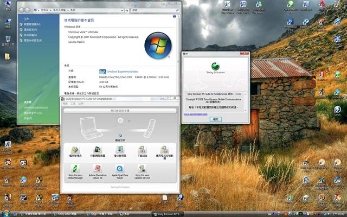The height and width of the screenshot is (217, 347).
Task: Open Windows Update link in System sidebar
Action: (36, 107)
